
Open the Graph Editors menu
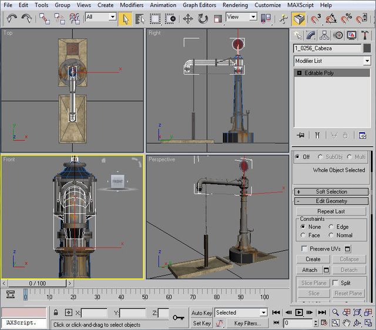199,5
